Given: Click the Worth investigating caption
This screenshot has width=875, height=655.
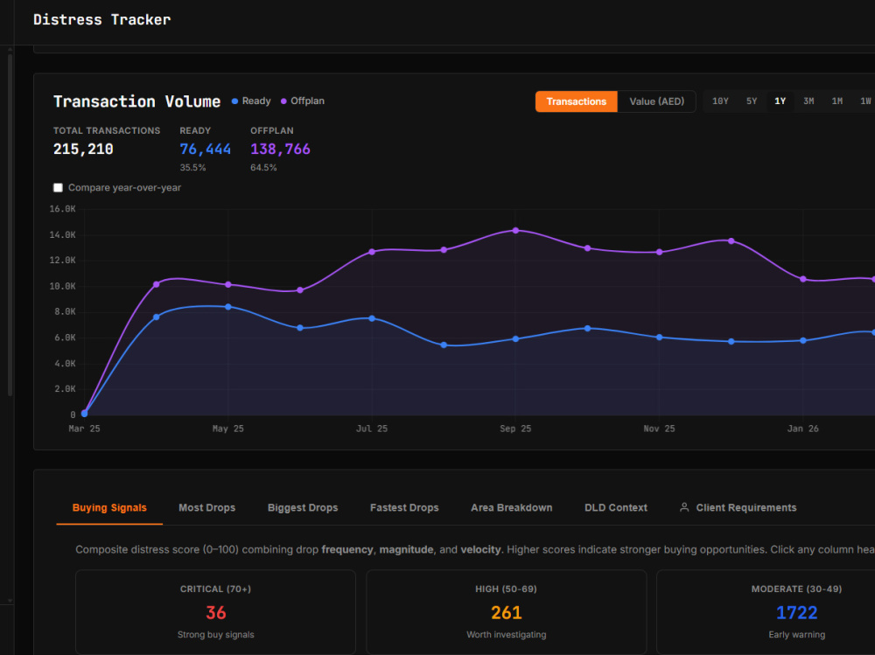Looking at the screenshot, I should (506, 634).
